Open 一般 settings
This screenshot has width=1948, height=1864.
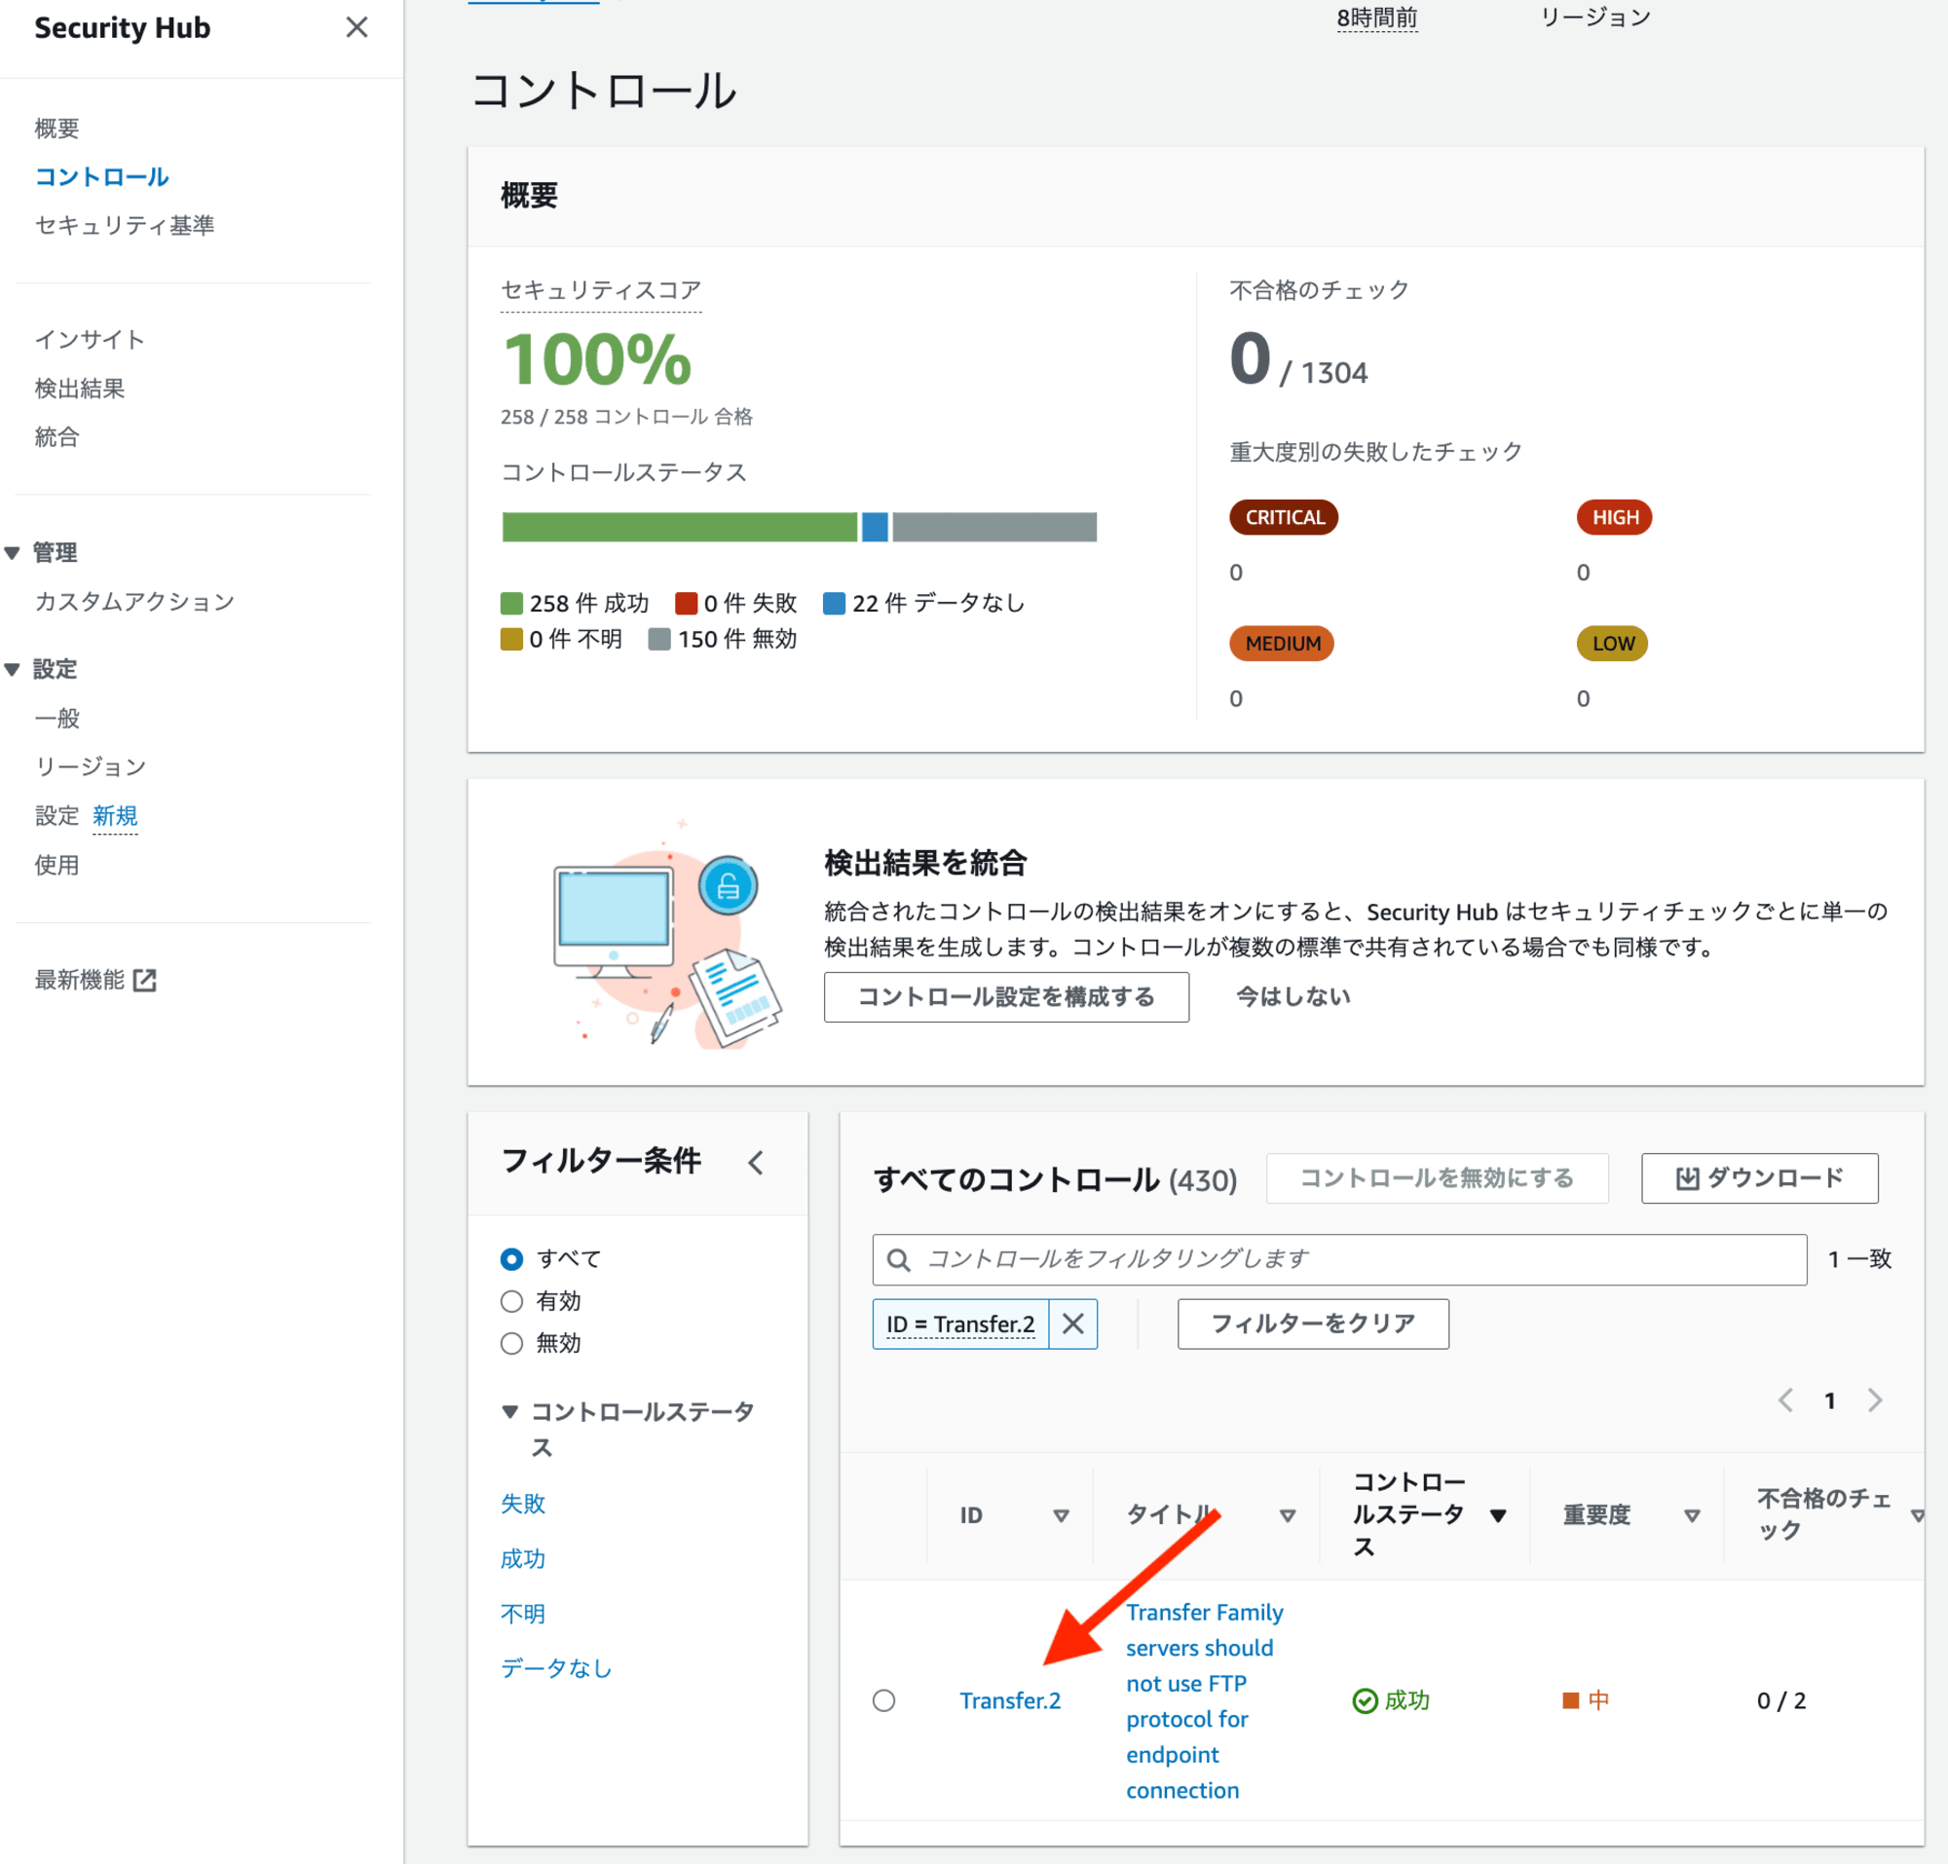point(56,719)
